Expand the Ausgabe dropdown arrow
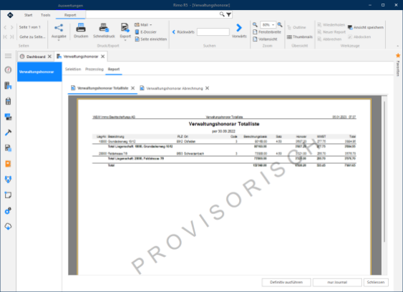The image size is (403, 292). pos(59,40)
